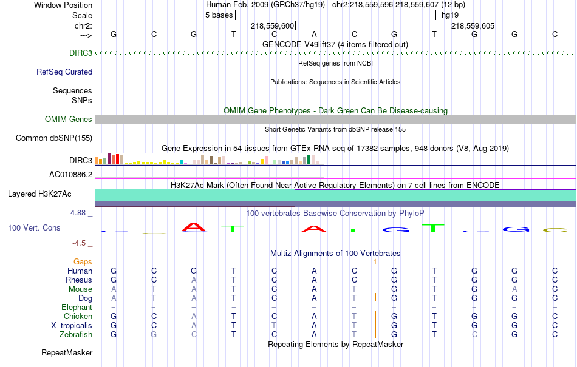Click the DIRC3 GTEx expression row label

point(81,160)
